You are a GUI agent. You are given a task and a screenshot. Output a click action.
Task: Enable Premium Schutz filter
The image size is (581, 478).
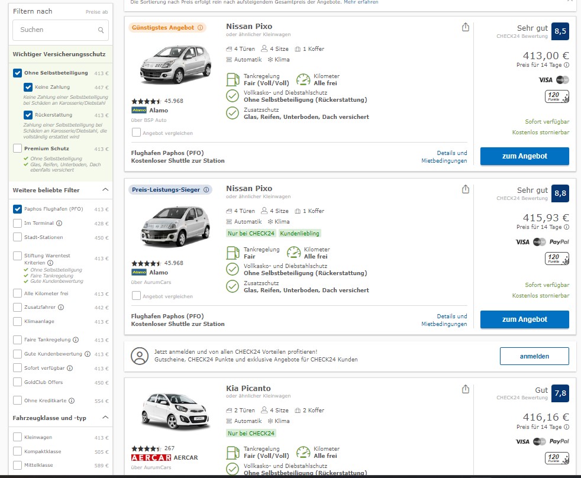(x=17, y=148)
